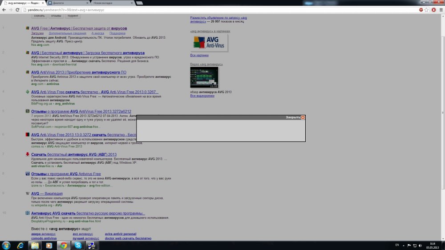Viewport: 445px width, 250px height.
Task: Open Skype from the taskbar
Action: coord(78,246)
